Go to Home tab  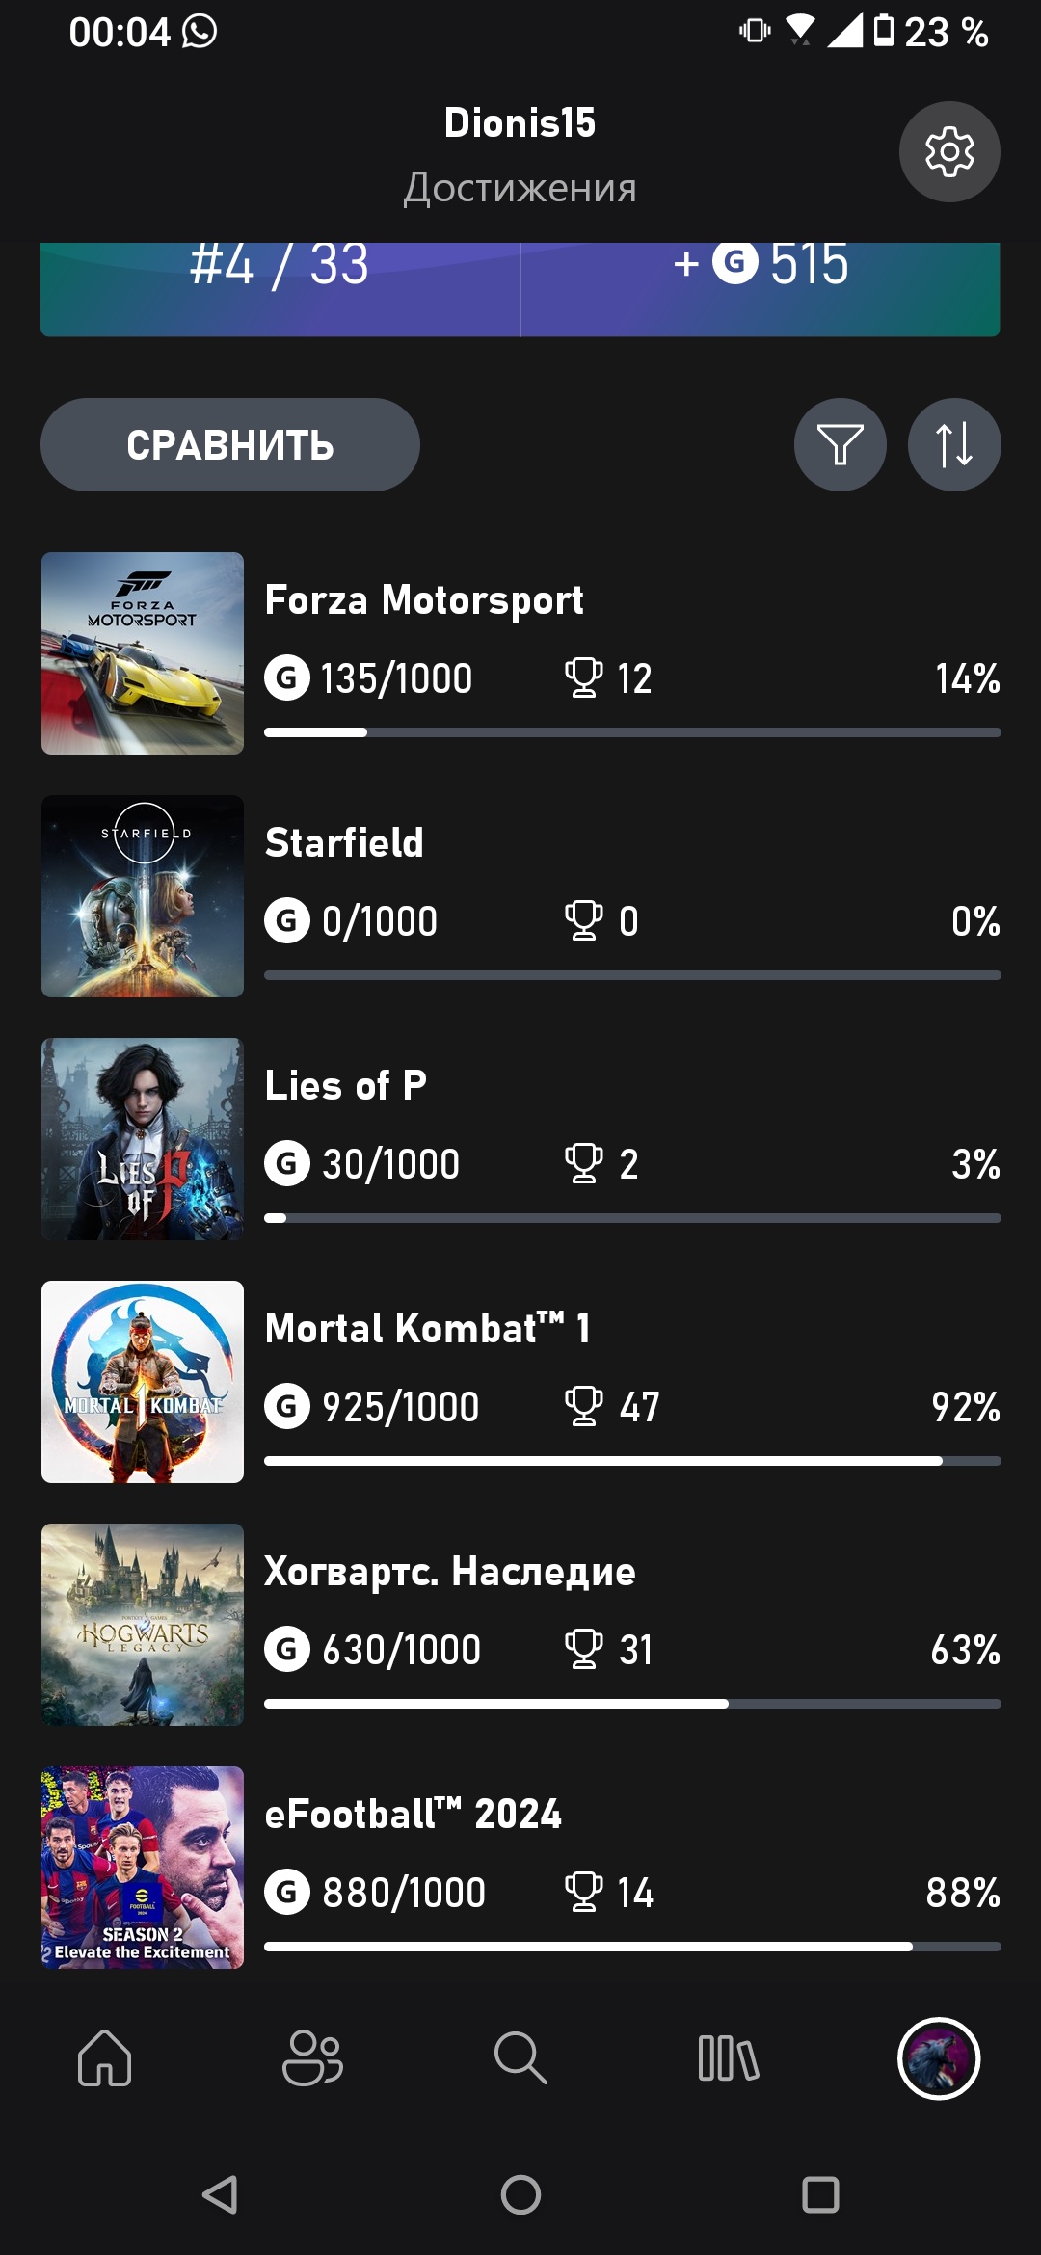pyautogui.click(x=104, y=2057)
